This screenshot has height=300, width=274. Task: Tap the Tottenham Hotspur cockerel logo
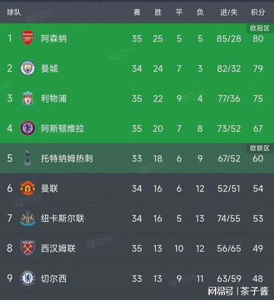point(28,158)
